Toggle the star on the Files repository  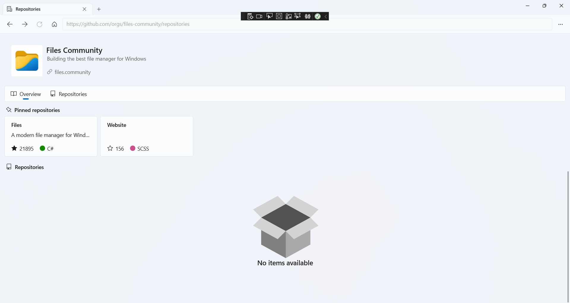click(x=14, y=148)
